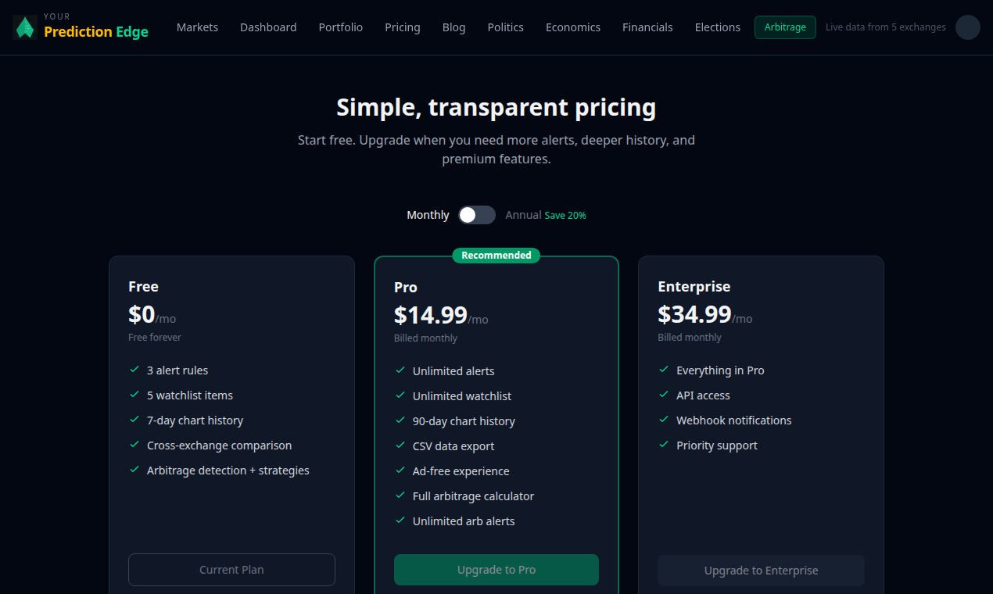This screenshot has width=993, height=594.
Task: Click the Current Plan button
Action: coord(231,569)
